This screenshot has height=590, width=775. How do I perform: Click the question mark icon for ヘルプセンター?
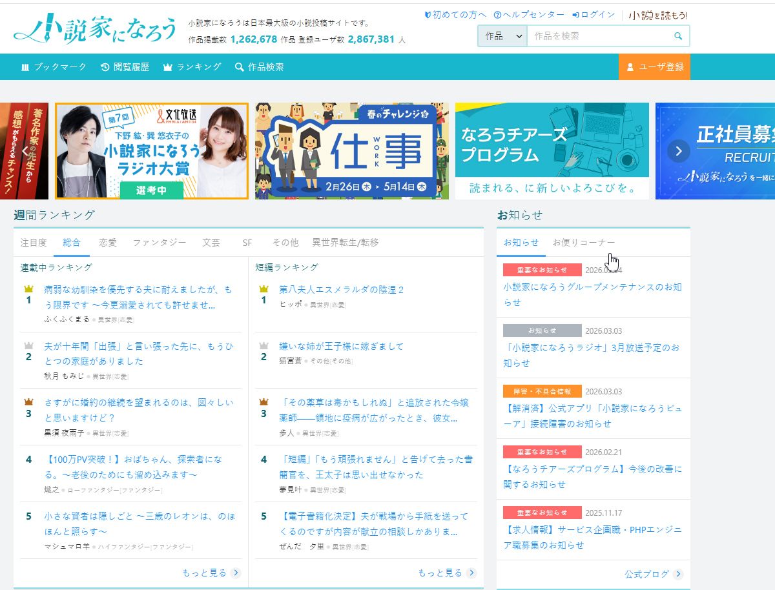click(496, 14)
